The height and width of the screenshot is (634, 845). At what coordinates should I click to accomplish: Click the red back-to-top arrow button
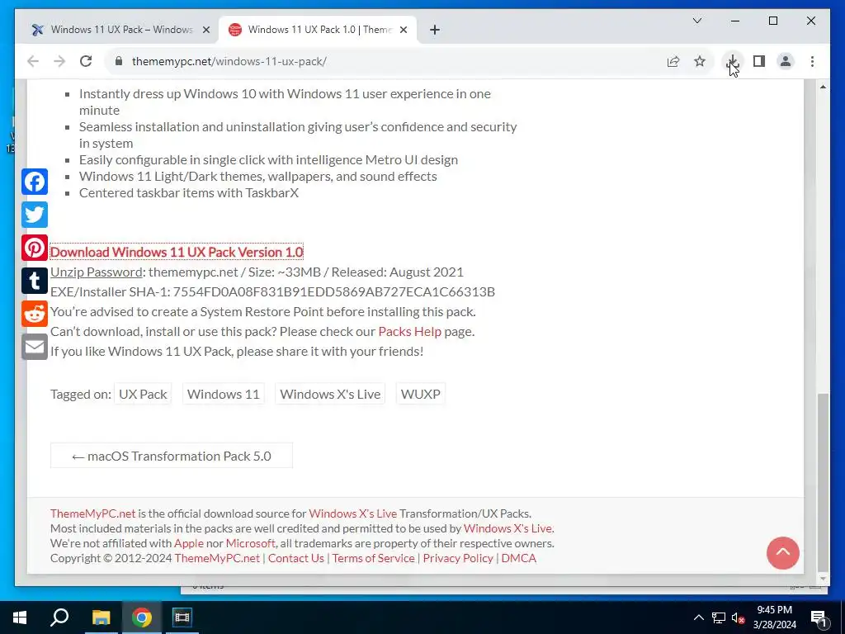[782, 552]
